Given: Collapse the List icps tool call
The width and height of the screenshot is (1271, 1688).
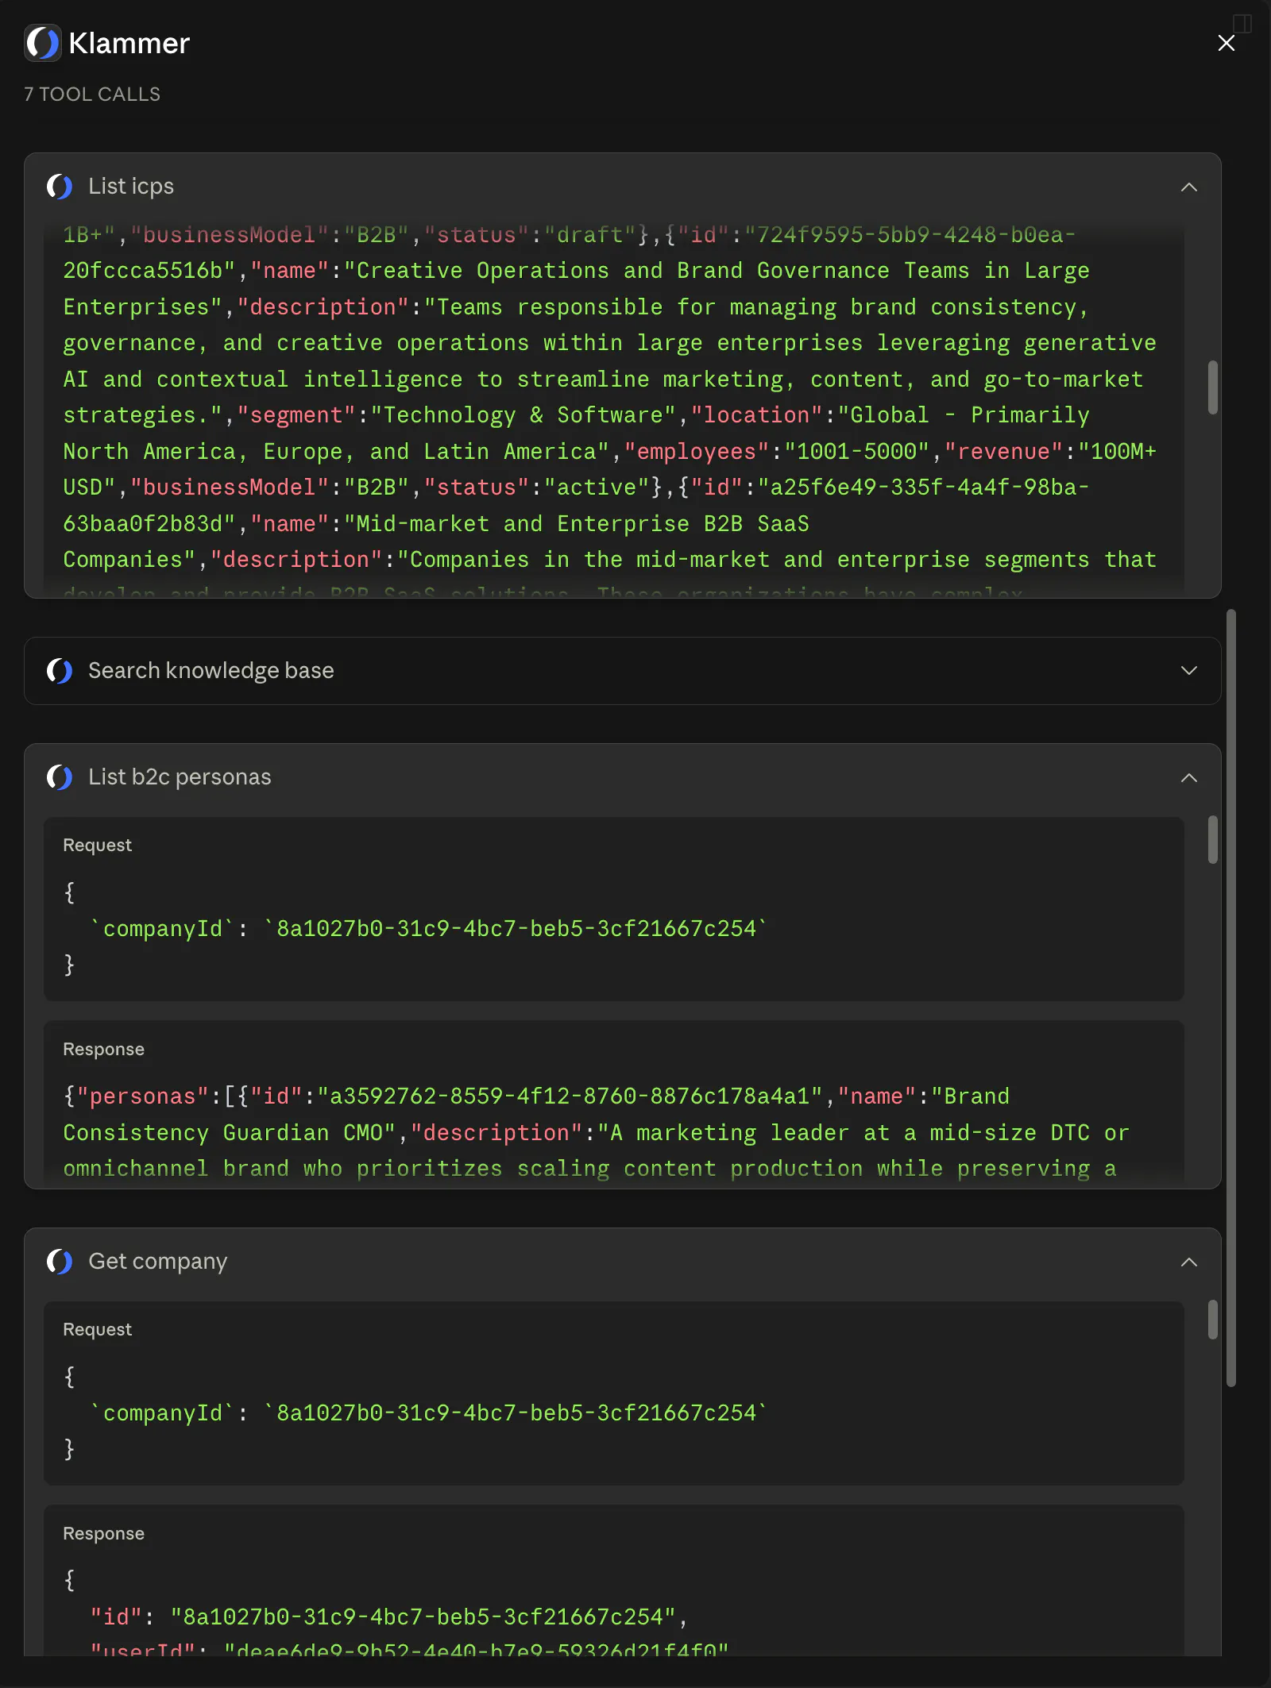Looking at the screenshot, I should tap(1188, 187).
